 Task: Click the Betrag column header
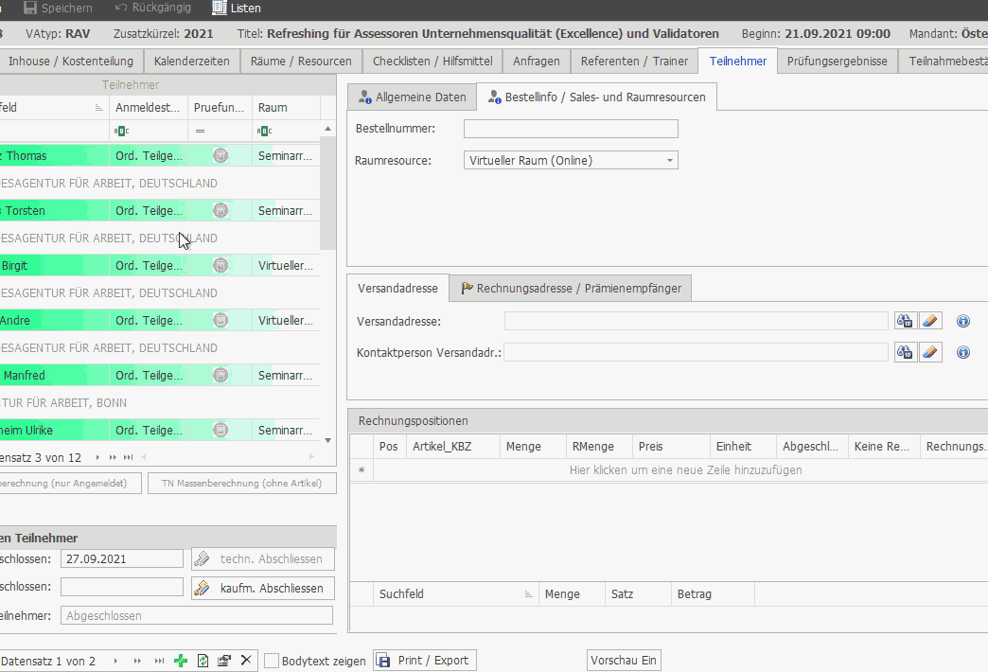(x=713, y=593)
